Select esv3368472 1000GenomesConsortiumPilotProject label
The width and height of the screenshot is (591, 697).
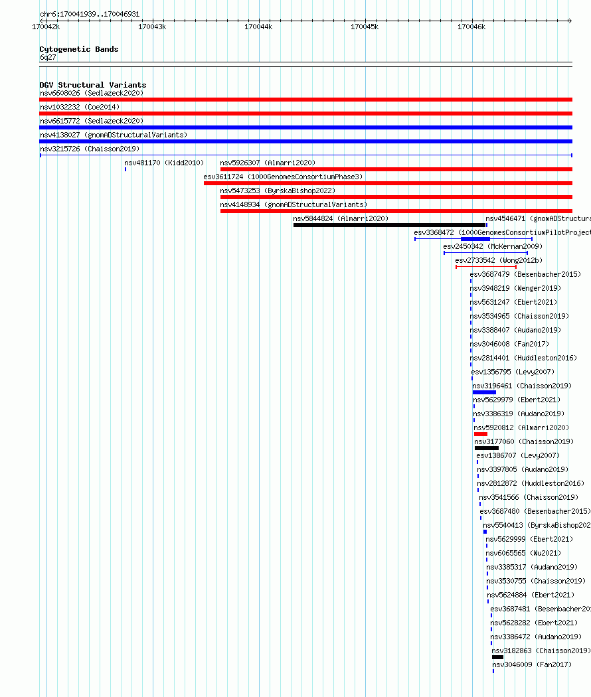pyautogui.click(x=503, y=232)
